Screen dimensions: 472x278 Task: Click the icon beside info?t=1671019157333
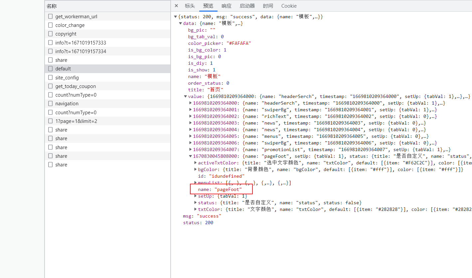50,43
